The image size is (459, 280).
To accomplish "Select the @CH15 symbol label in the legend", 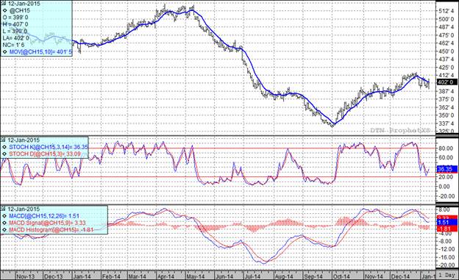I will coord(20,11).
